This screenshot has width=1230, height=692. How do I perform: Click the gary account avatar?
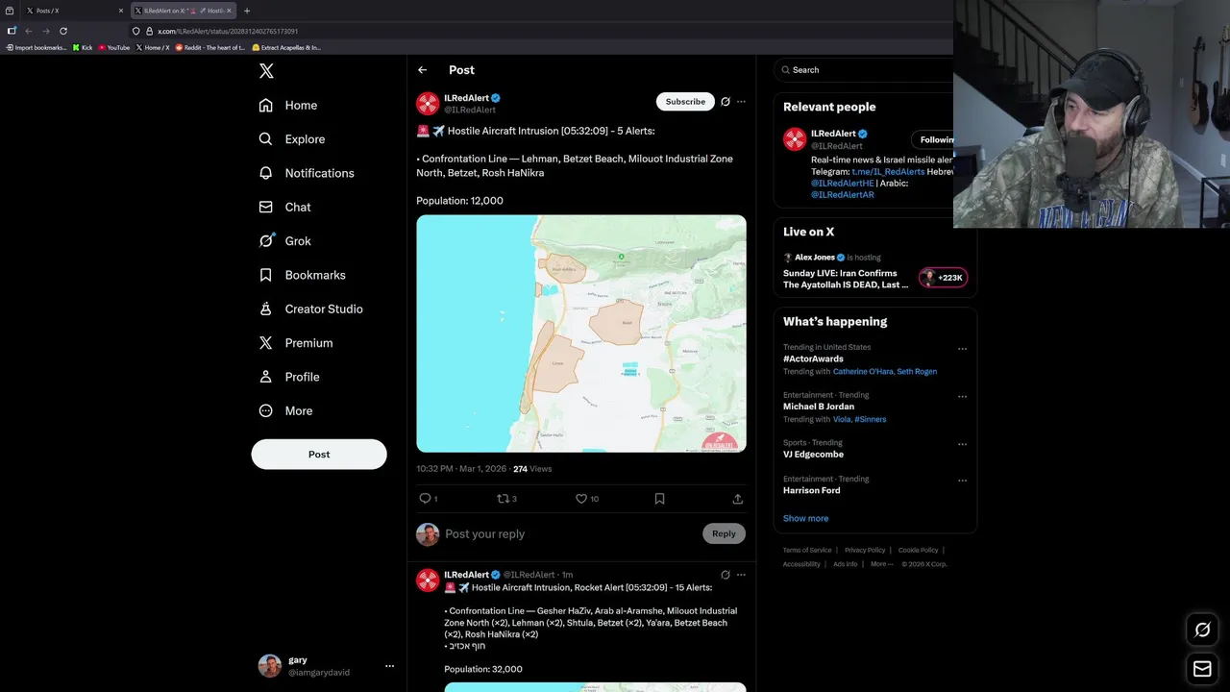point(270,666)
